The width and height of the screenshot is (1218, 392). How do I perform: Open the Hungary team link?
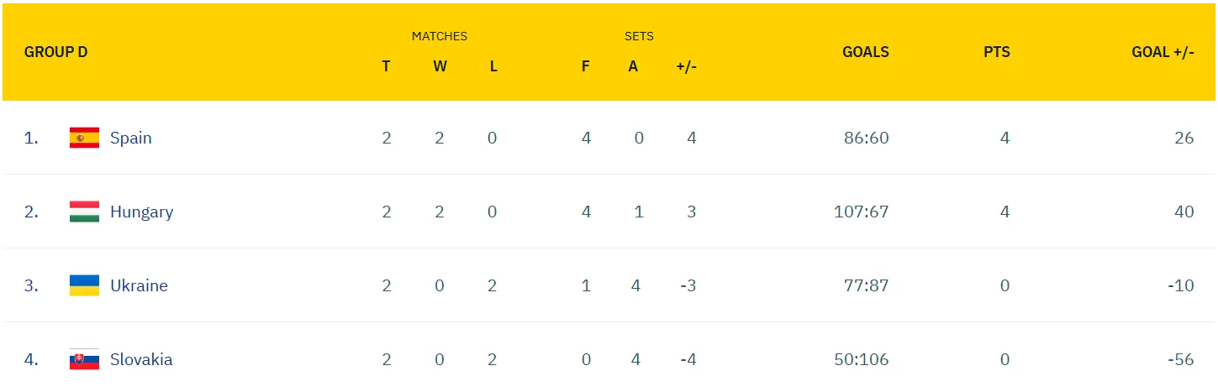pos(141,212)
